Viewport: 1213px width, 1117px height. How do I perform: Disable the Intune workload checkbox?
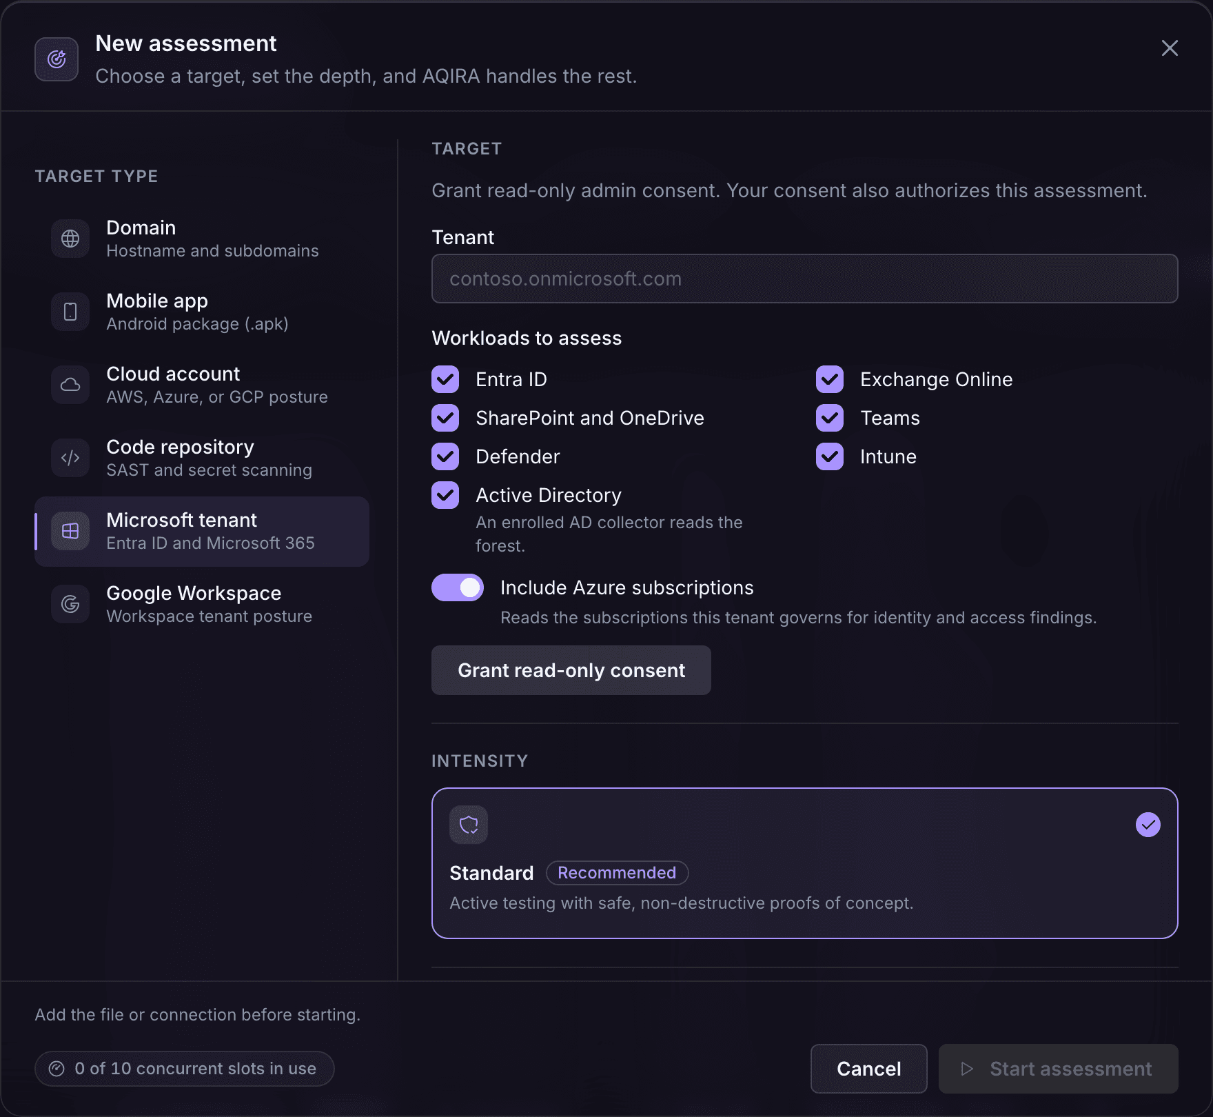click(x=830, y=456)
